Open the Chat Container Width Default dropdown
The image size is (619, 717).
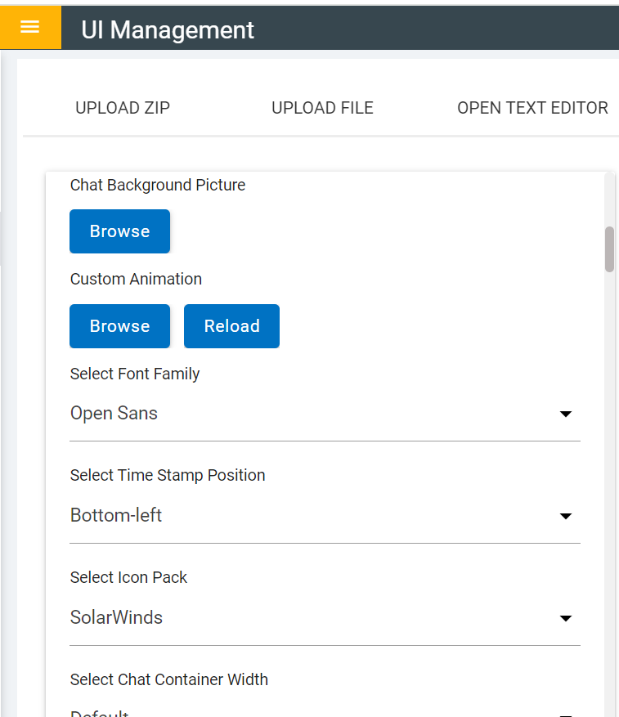(325, 711)
